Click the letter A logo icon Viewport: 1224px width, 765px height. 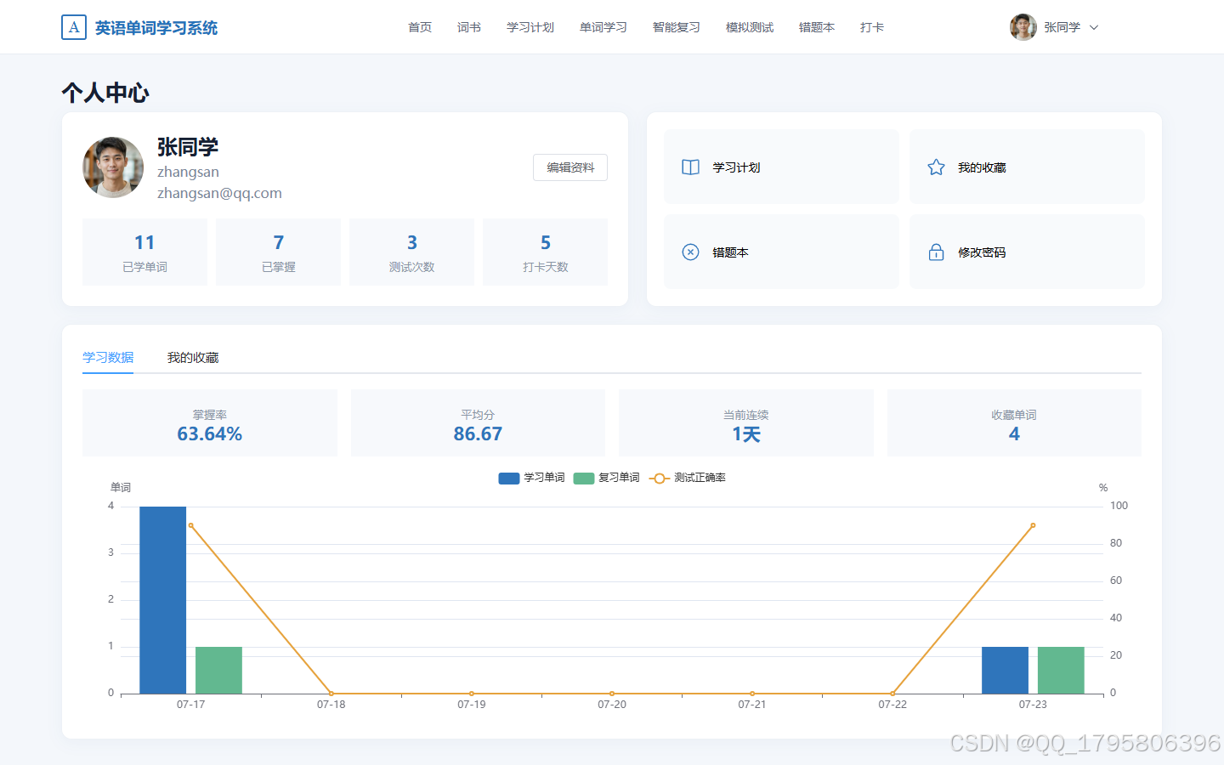click(74, 27)
